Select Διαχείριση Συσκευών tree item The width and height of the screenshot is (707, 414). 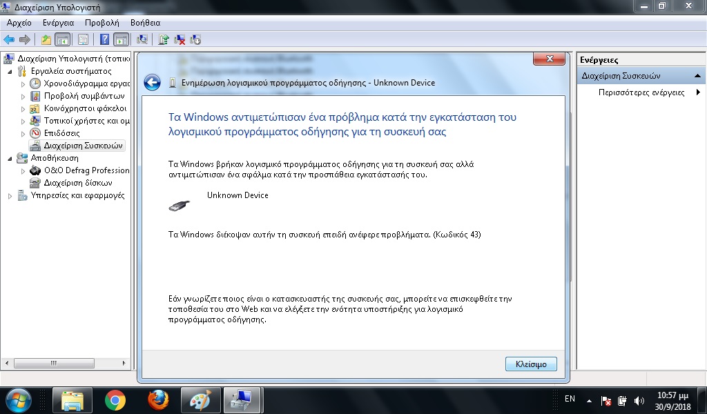tap(83, 146)
